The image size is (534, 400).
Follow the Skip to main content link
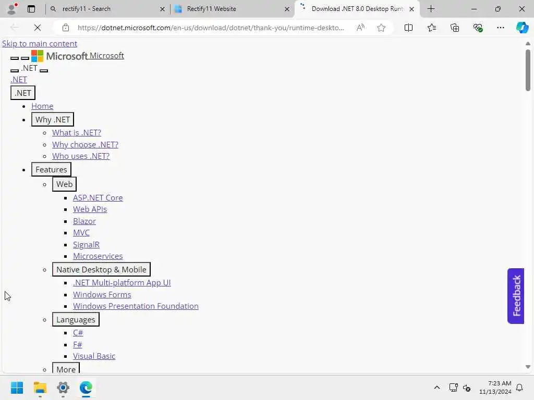click(x=40, y=44)
